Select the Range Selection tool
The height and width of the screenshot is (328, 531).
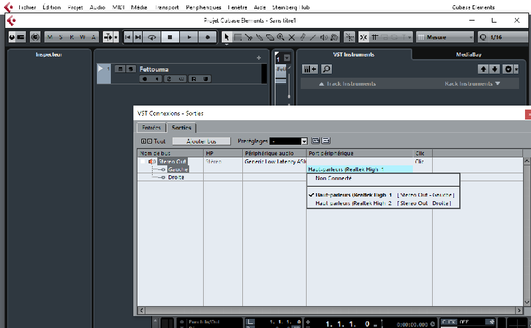pyautogui.click(x=237, y=37)
